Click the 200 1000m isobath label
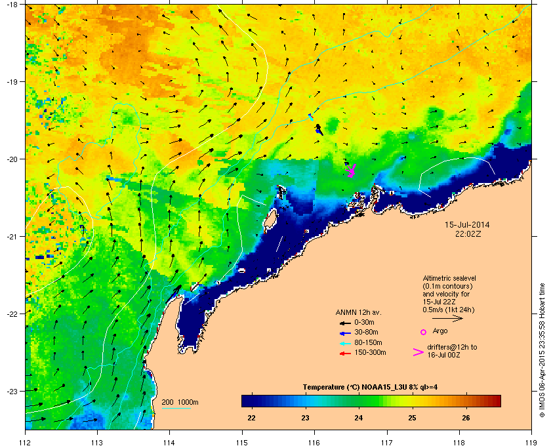This screenshot has height=446, width=551. tap(180, 403)
